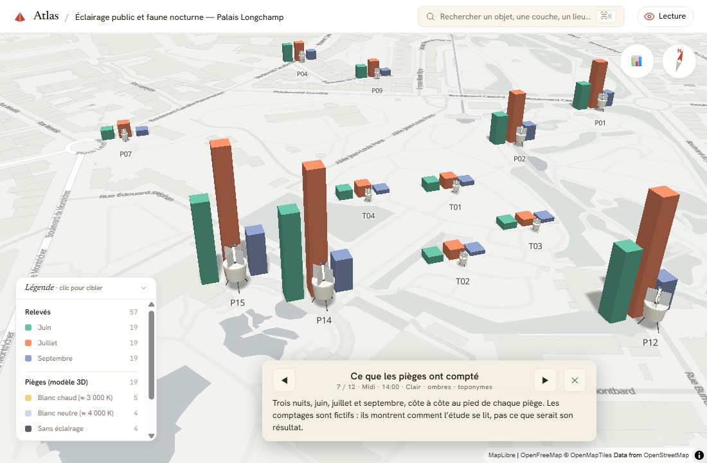The image size is (707, 463).
Task: Open the Atlas home link
Action: point(46,16)
